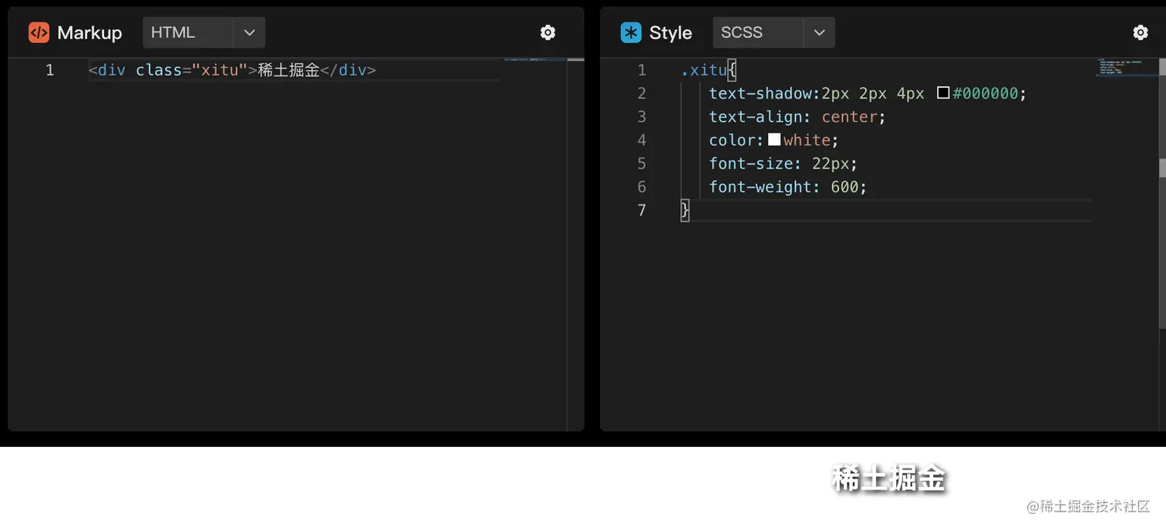1166x530 pixels.
Task: Click the Style panel title
Action: 670,32
